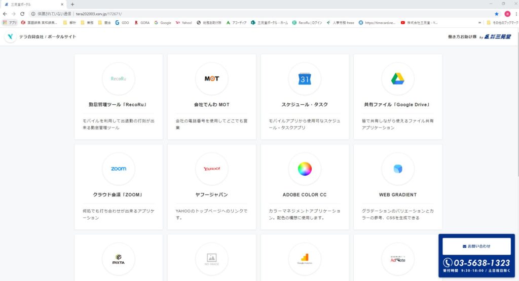Expand hidden bookmarks with double chevron
The width and height of the screenshot is (519, 281).
pyautogui.click(x=479, y=23)
